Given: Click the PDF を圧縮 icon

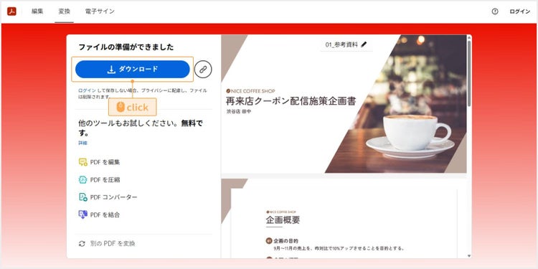Looking at the screenshot, I should 82,179.
